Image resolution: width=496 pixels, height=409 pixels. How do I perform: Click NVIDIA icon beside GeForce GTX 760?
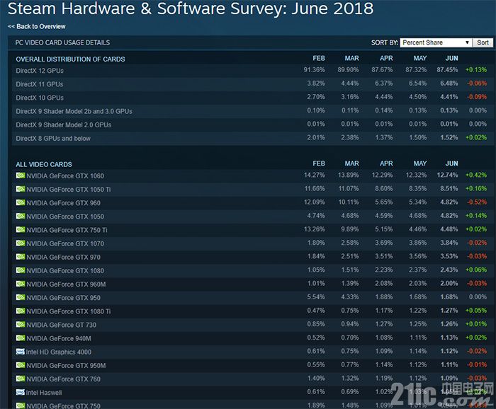(x=21, y=379)
